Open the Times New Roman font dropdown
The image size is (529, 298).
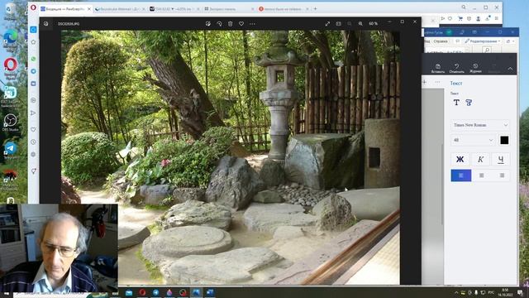(x=480, y=125)
